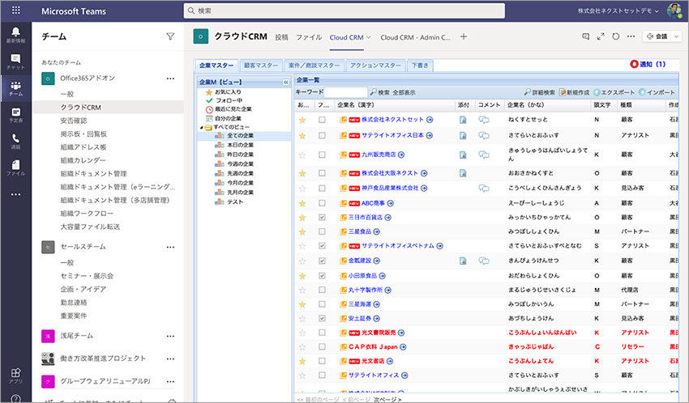689x403 pixels.
Task: Click the 詳細検索 button
Action: (x=540, y=92)
